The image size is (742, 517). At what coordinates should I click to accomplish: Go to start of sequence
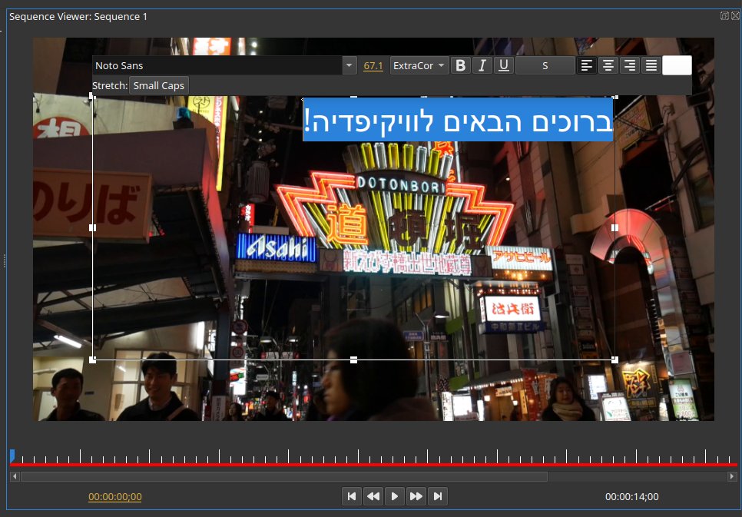(352, 496)
